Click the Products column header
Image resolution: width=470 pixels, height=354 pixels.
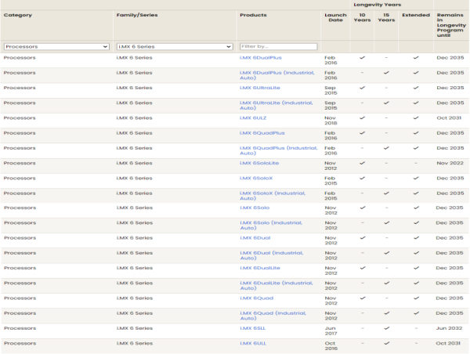(x=253, y=15)
